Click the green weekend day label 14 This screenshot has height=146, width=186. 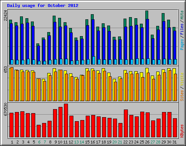(82, 142)
